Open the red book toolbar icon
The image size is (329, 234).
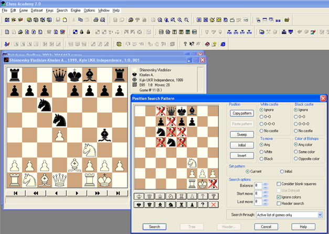[x=207, y=44]
